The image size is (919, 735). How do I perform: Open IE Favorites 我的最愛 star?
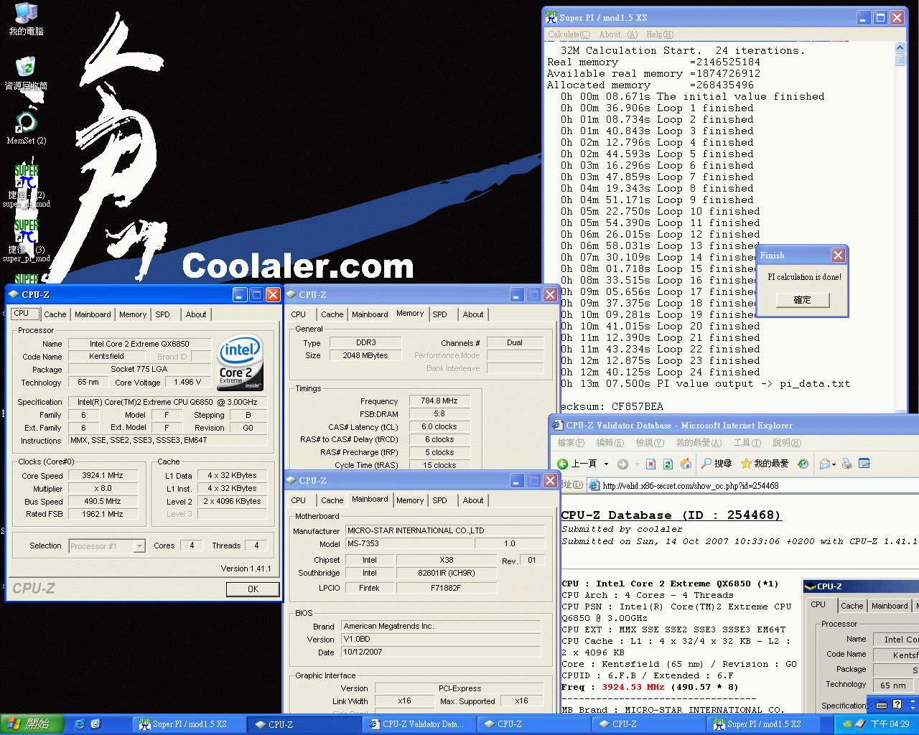coord(765,464)
